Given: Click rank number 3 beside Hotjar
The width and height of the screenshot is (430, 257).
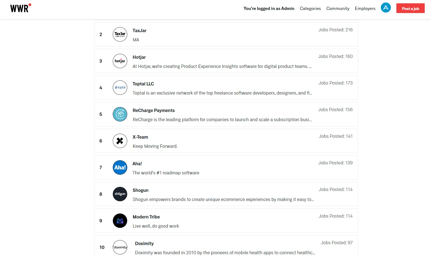Looking at the screenshot, I should (x=101, y=61).
